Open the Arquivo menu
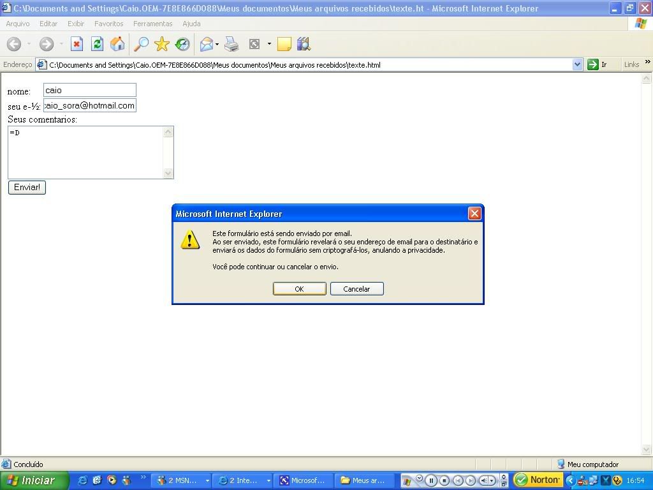Image resolution: width=653 pixels, height=490 pixels. pos(17,24)
